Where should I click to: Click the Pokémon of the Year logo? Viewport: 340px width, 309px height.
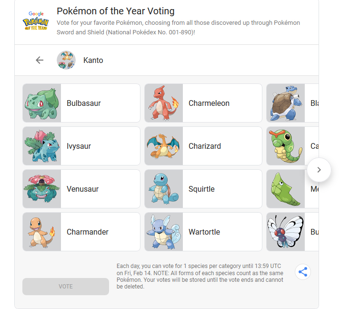click(x=36, y=22)
